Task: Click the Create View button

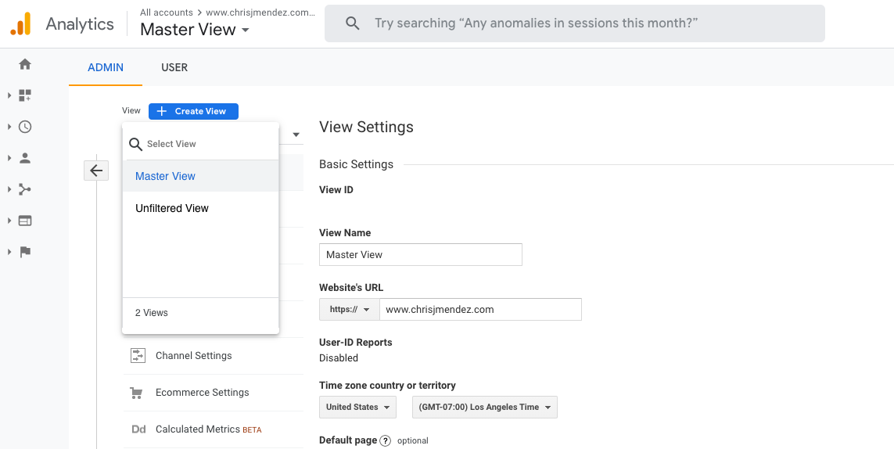Action: click(x=194, y=111)
